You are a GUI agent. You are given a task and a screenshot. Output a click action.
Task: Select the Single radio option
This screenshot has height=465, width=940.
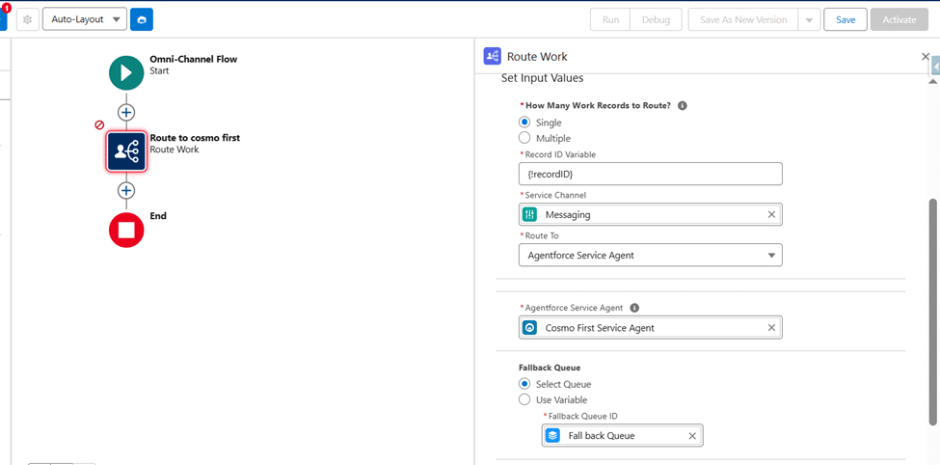click(524, 122)
